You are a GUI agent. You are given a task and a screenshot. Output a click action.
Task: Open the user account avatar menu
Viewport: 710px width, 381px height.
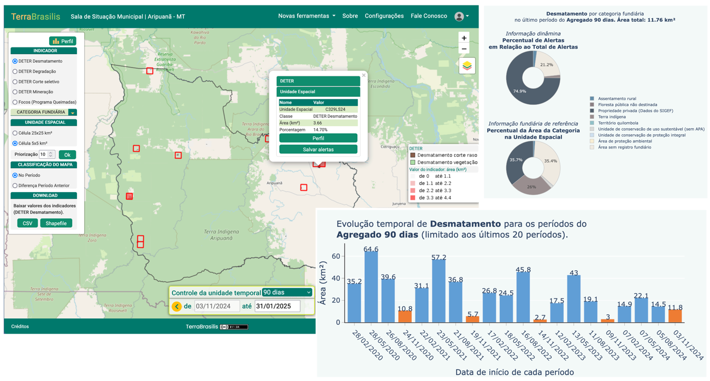pos(461,16)
